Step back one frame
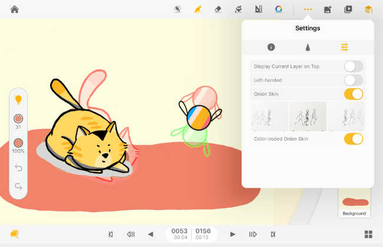The width and height of the screenshot is (383, 247). tap(131, 234)
